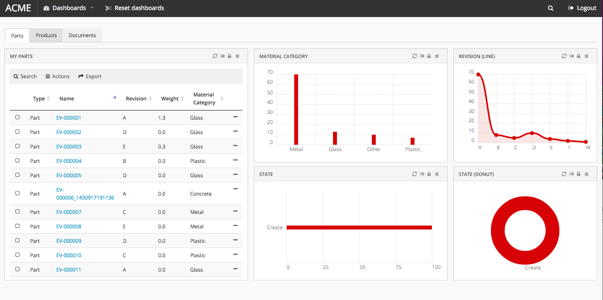
Task: Click the Metal bar in Material Category chart
Action: pyautogui.click(x=296, y=109)
